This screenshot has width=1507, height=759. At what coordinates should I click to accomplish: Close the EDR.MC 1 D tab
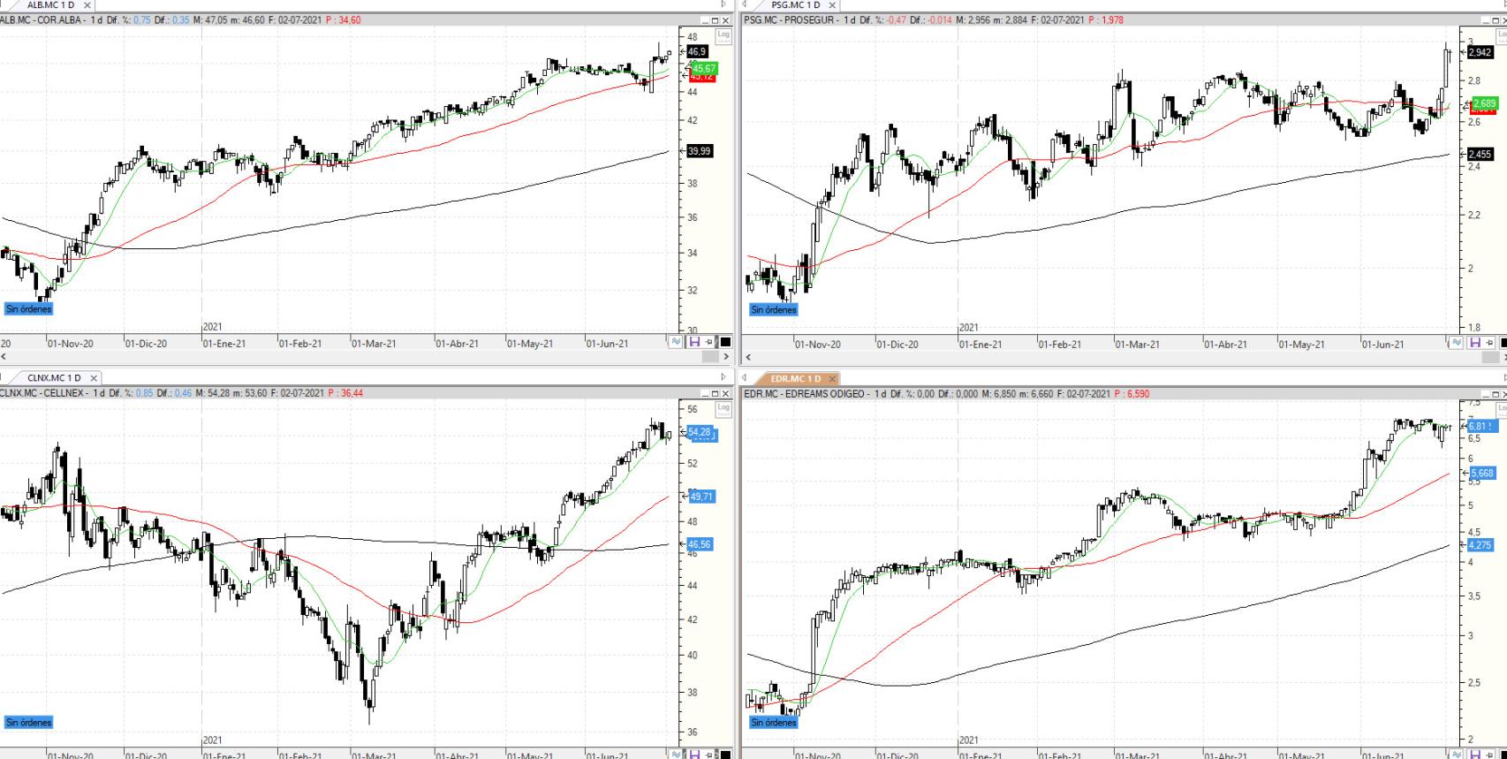click(831, 379)
